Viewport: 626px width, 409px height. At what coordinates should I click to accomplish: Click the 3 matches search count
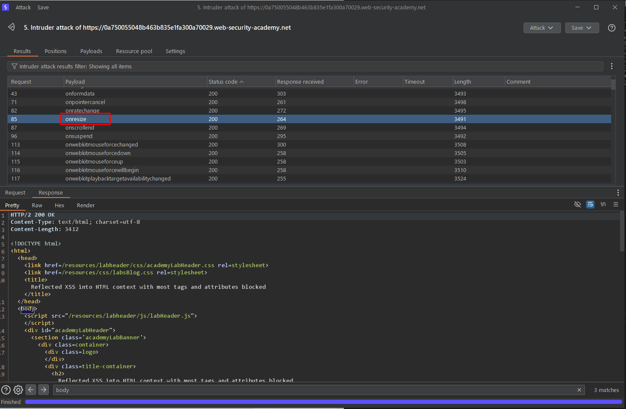click(606, 390)
